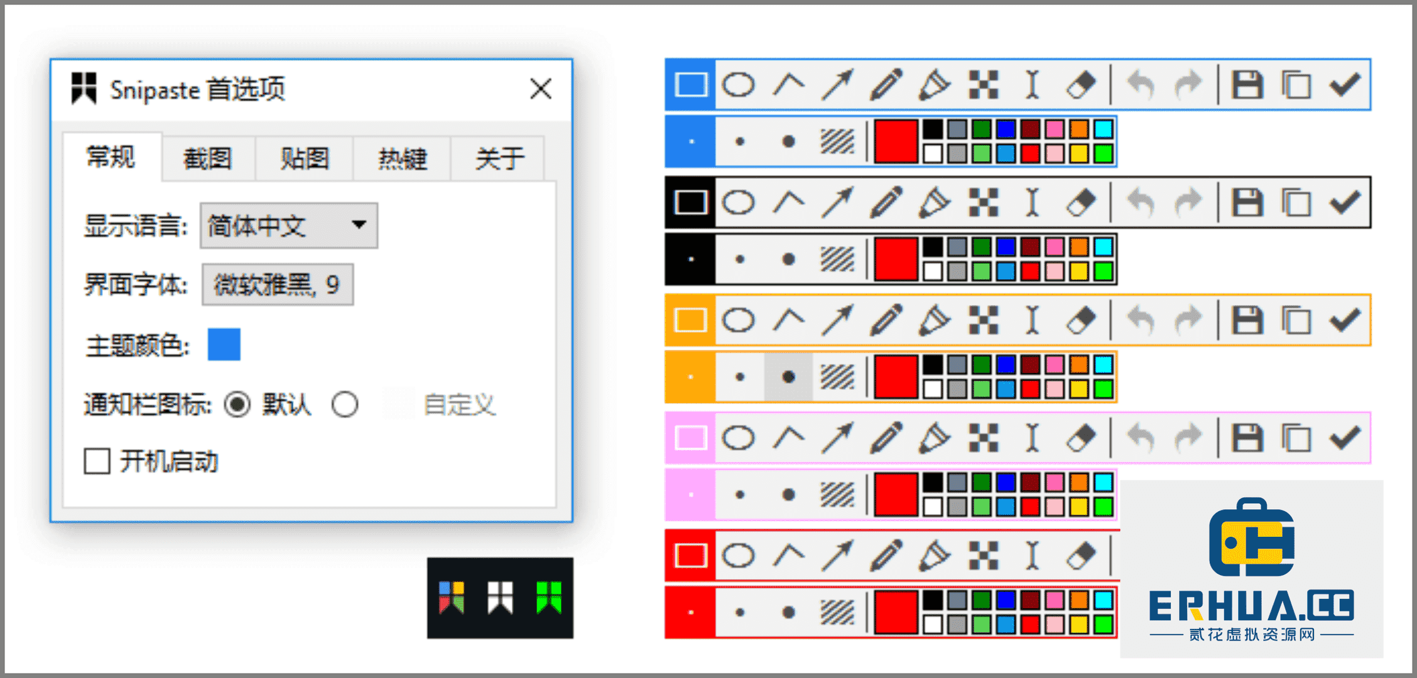1417x678 pixels.
Task: Pick the Pencil tool in the orange toolbar
Action: pos(886,320)
